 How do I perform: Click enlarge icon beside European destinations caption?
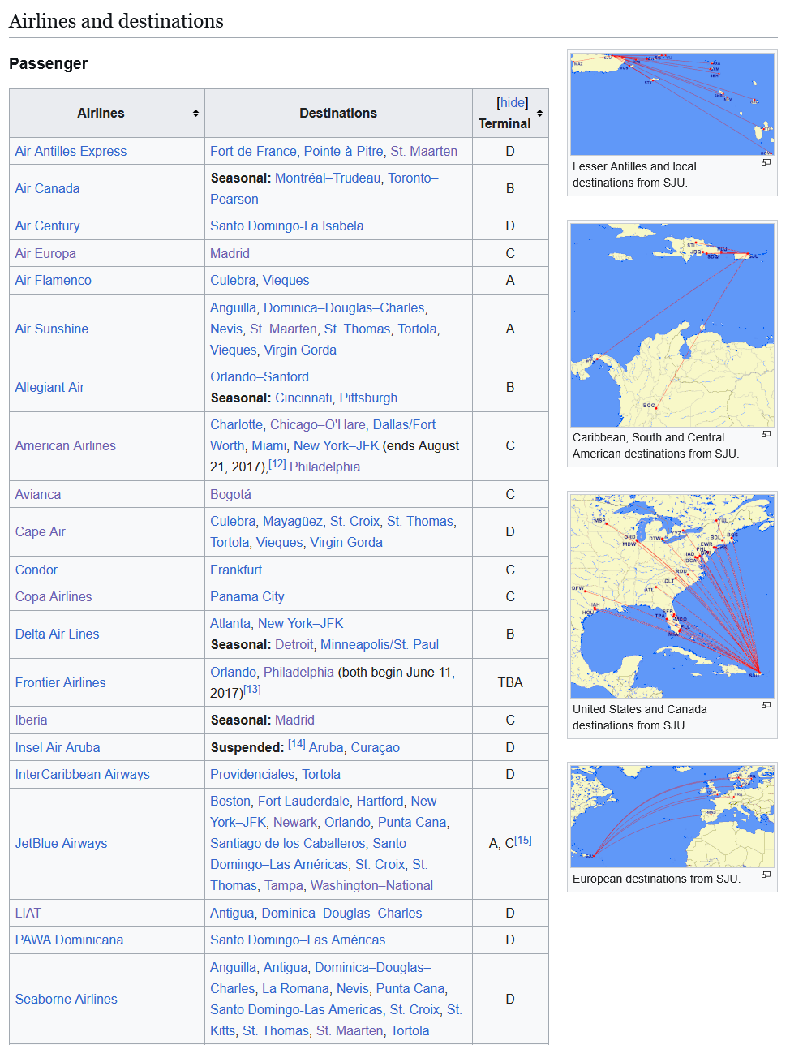tap(766, 875)
